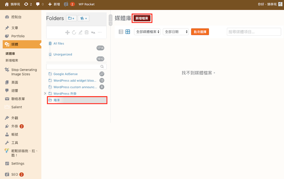284x179 pixels.
Task: Switch media library to grid view
Action: click(128, 32)
